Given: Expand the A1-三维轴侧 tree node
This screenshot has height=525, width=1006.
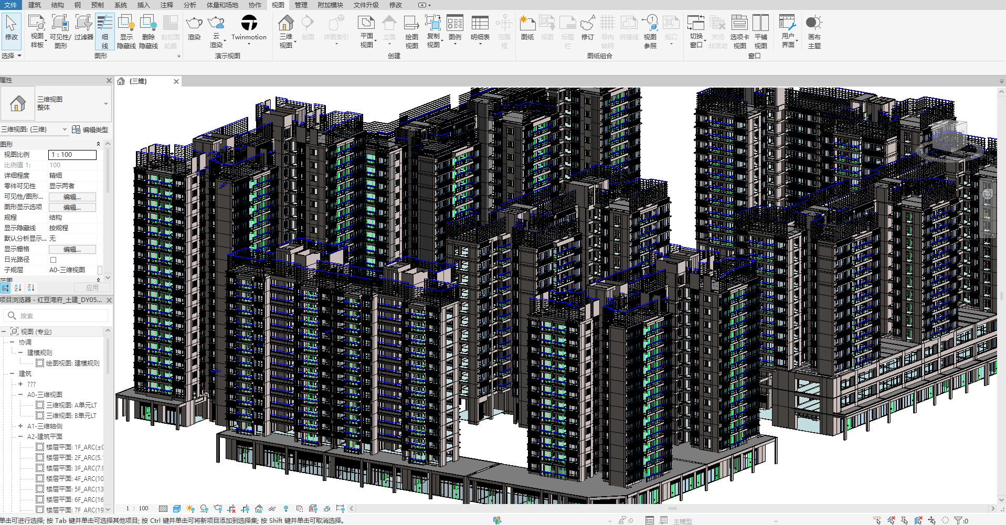Looking at the screenshot, I should (20, 426).
